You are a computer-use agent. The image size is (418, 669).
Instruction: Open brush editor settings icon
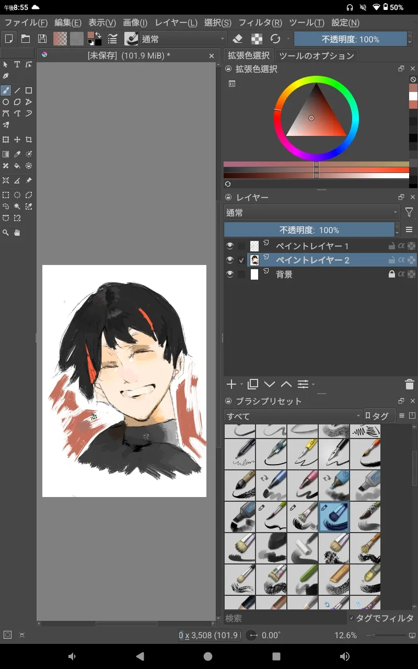(112, 39)
